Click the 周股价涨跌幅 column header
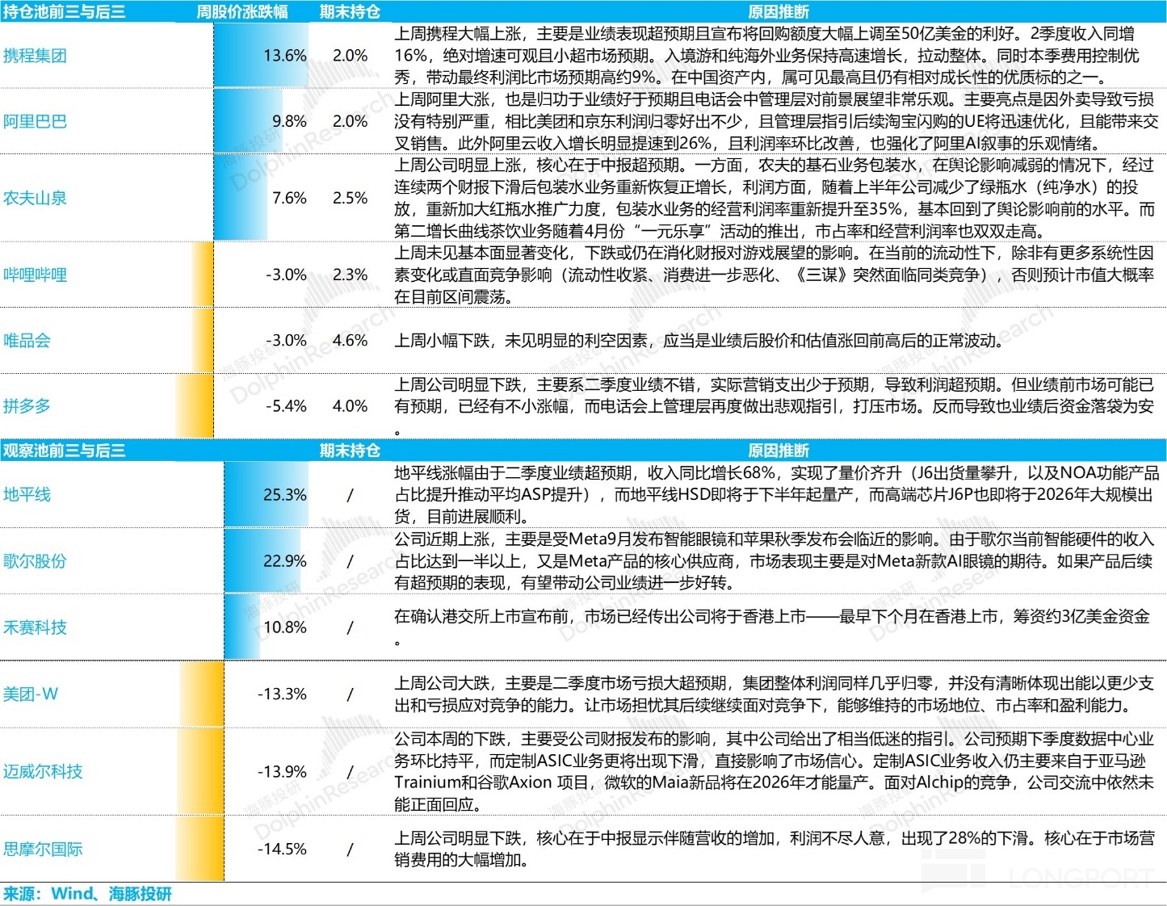 click(x=241, y=11)
